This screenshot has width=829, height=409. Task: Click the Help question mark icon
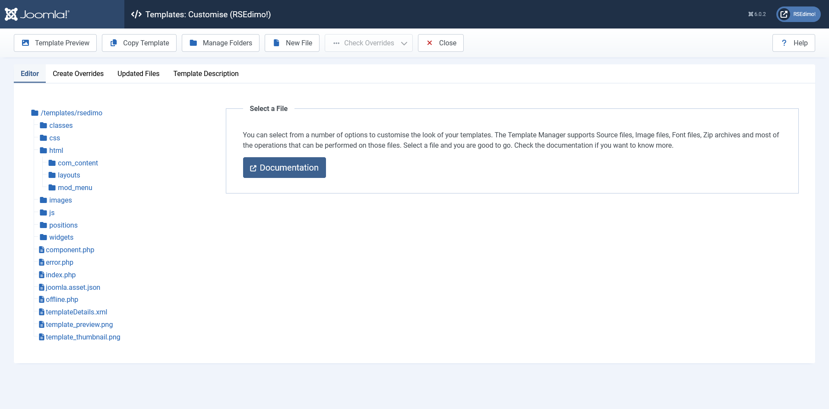pos(784,43)
